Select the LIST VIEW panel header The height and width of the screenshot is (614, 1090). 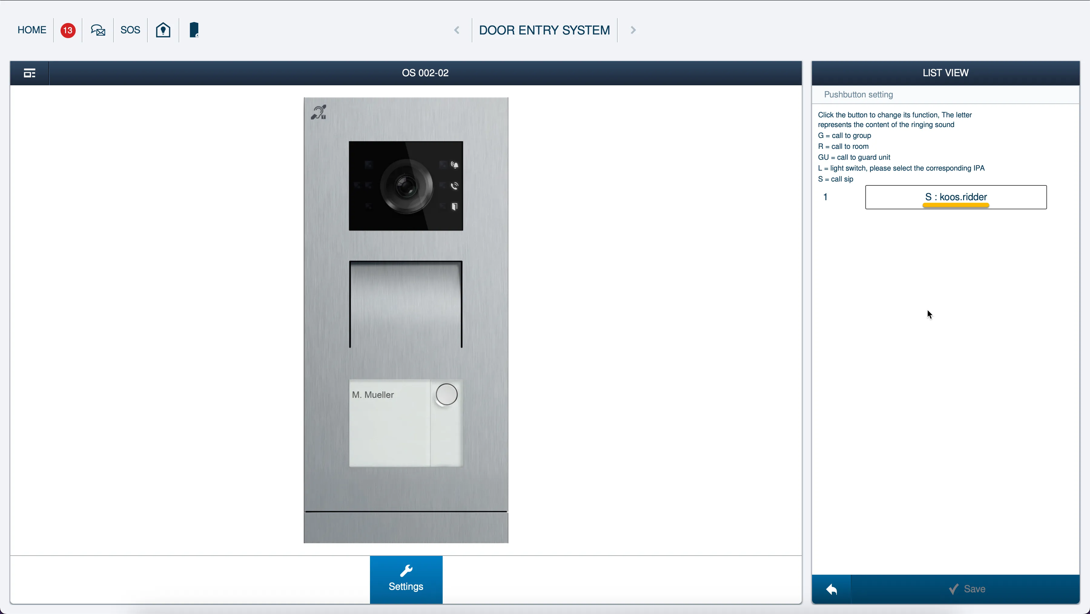[945, 73]
